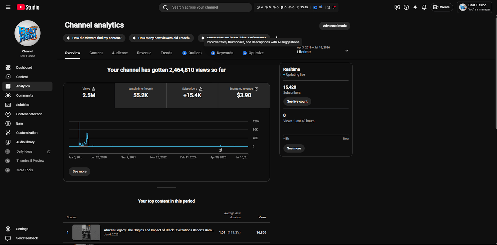Click the page vertical scrollbar
This screenshot has width=497, height=245.
click(496, 73)
